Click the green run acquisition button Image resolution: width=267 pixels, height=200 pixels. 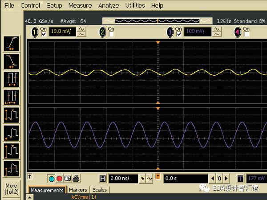coord(51,179)
